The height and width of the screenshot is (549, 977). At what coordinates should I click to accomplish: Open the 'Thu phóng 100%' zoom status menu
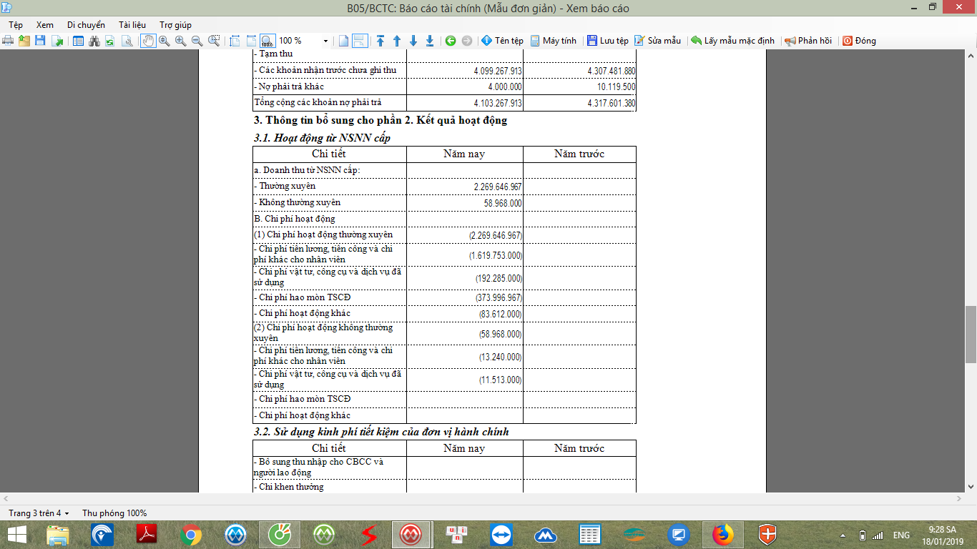[114, 513]
